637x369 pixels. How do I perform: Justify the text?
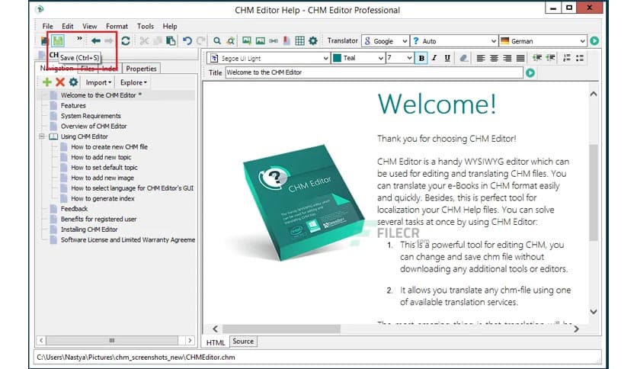[520, 58]
